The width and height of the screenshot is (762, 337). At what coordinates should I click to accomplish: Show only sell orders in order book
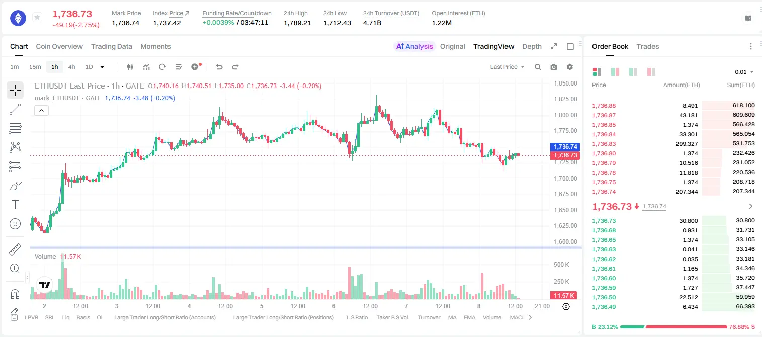[651, 72]
